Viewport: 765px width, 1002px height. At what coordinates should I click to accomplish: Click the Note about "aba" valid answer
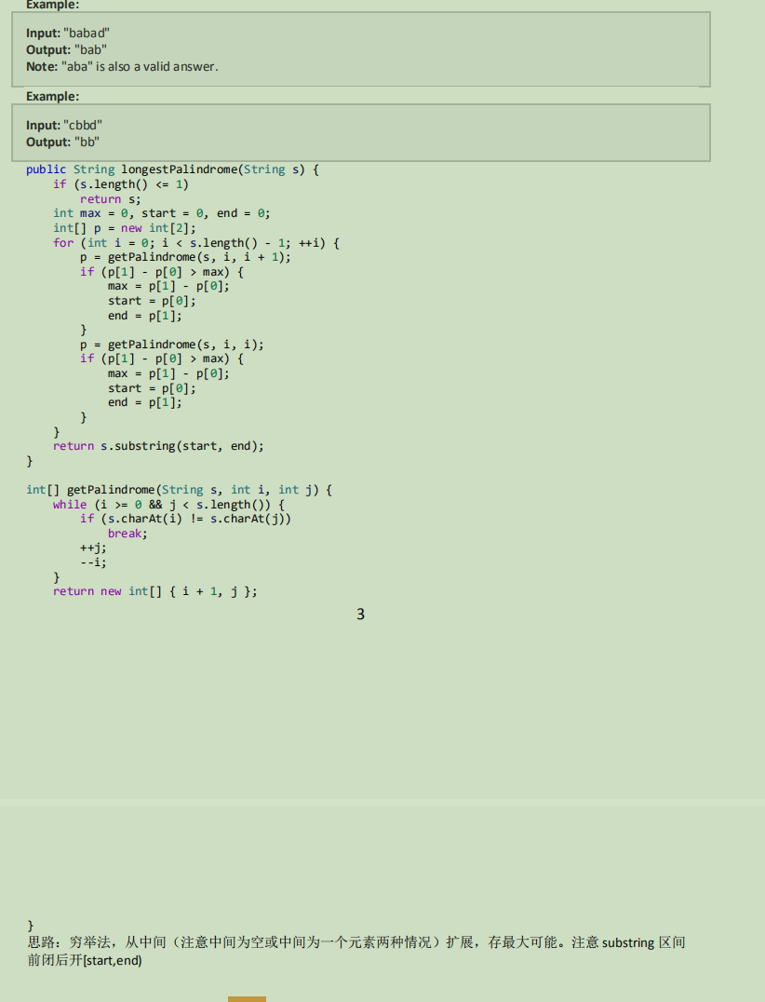(x=122, y=66)
